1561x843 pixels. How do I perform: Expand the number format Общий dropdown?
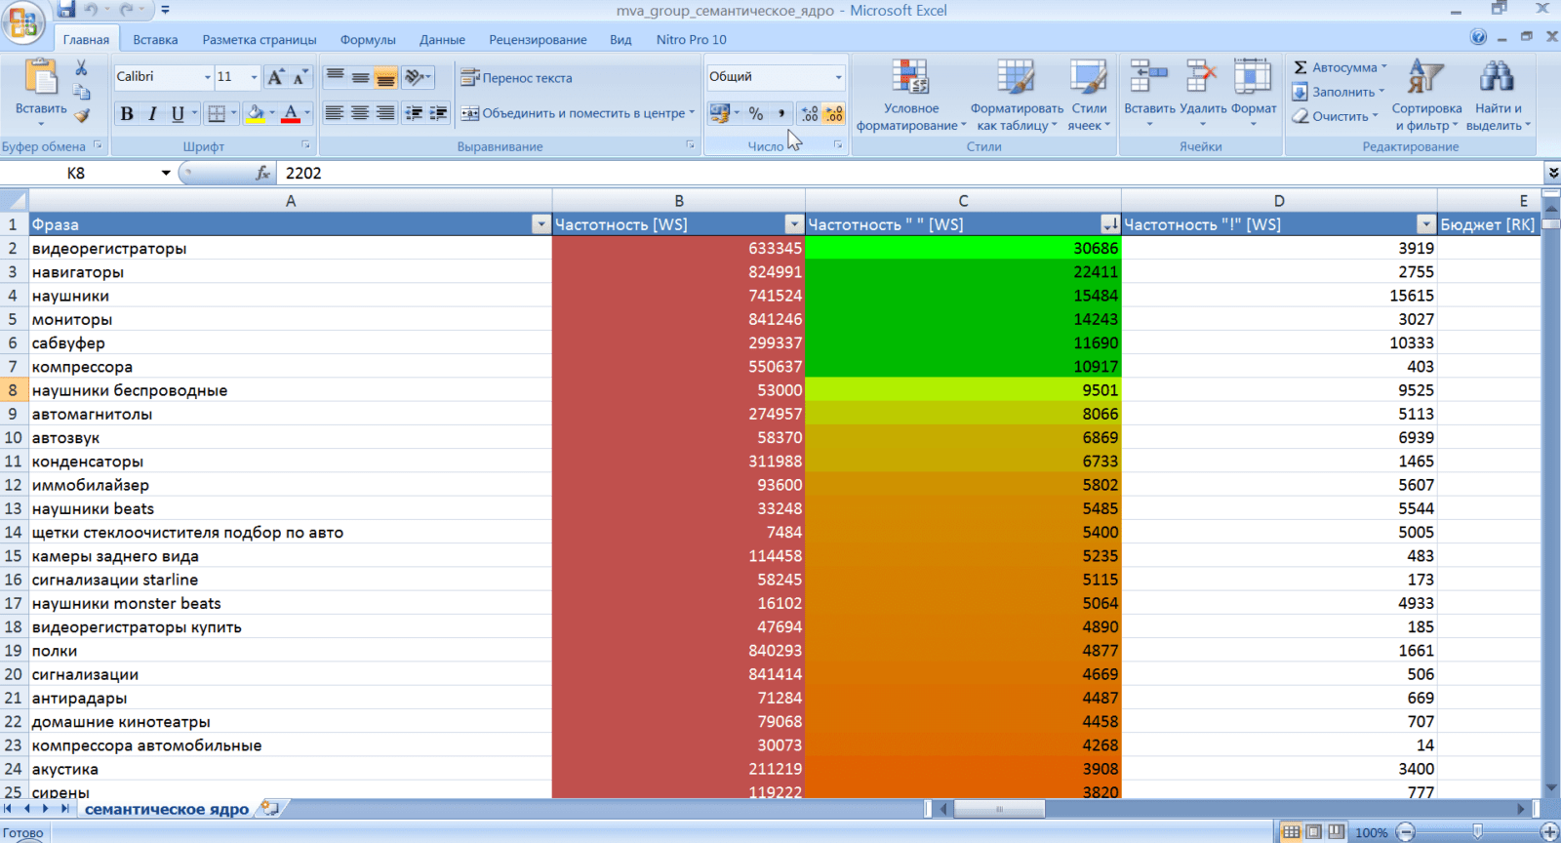[838, 77]
